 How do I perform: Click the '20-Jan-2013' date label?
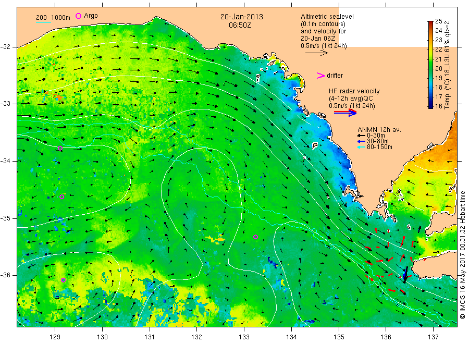pyautogui.click(x=242, y=17)
